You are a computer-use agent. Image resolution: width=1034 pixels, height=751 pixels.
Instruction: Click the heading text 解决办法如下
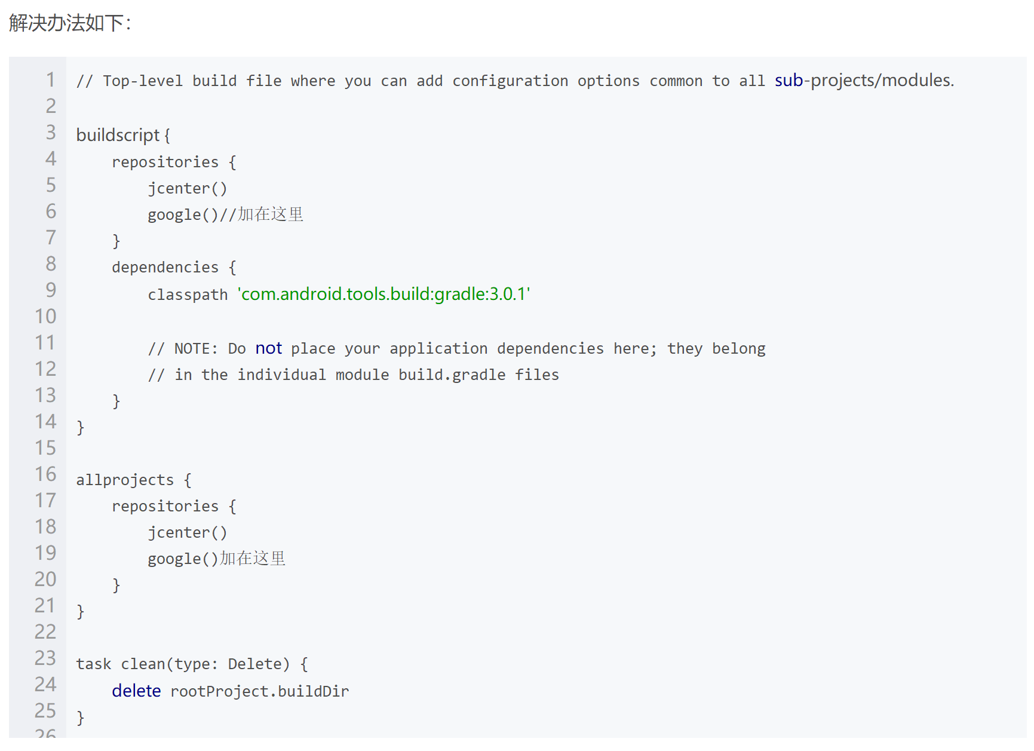pyautogui.click(x=69, y=23)
